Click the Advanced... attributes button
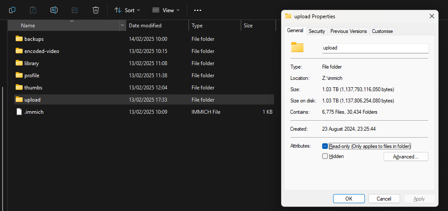Image resolution: width=448 pixels, height=211 pixels. click(405, 157)
